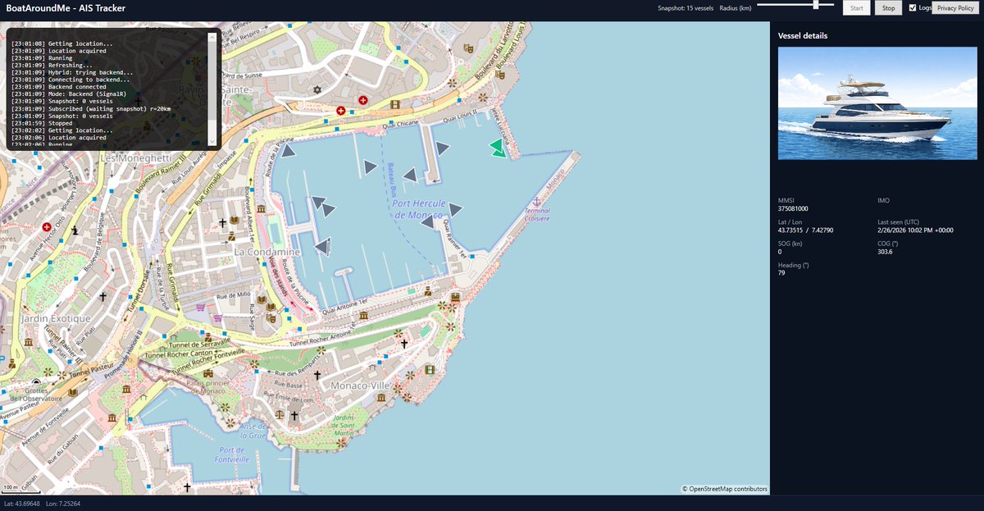
Task: Click the Radius (km) slider handle
Action: (x=816, y=4)
